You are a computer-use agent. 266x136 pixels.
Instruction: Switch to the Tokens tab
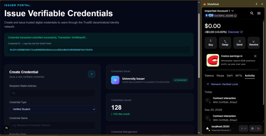[x=209, y=76]
